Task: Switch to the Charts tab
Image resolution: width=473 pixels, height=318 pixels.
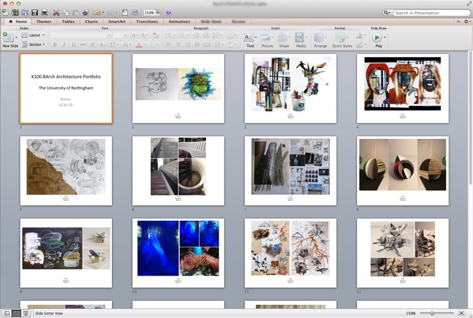Action: (91, 21)
